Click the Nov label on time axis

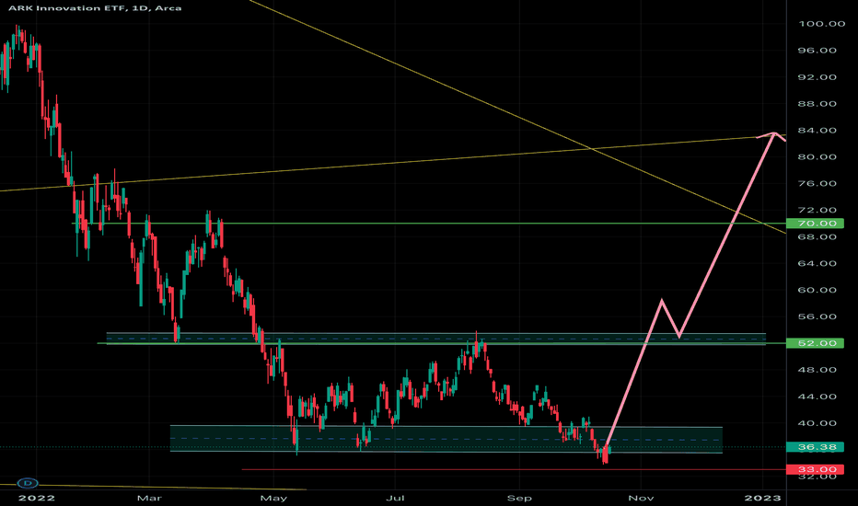coord(641,498)
